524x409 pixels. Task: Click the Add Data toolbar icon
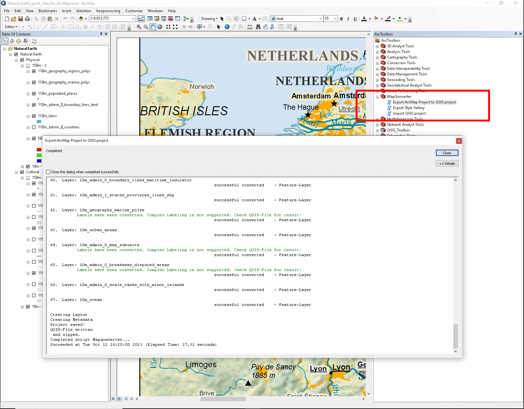click(x=81, y=19)
